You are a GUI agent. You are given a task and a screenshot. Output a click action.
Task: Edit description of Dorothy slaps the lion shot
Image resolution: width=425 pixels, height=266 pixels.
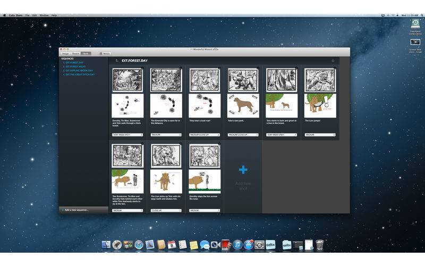[203, 197]
